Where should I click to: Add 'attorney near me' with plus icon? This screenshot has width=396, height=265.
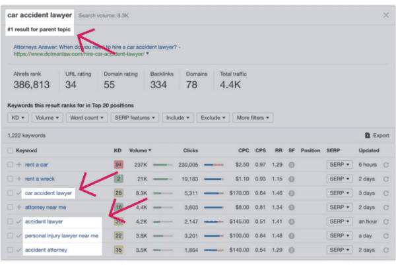coord(18,207)
